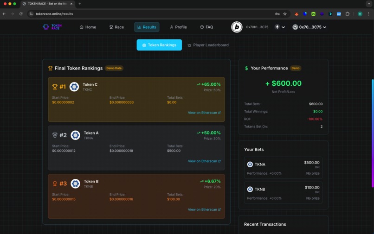This screenshot has height=234, width=374.
Task: Click the orange fox extension icon
Action: pos(297,14)
